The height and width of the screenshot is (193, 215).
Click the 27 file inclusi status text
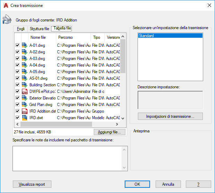[x=32, y=132]
